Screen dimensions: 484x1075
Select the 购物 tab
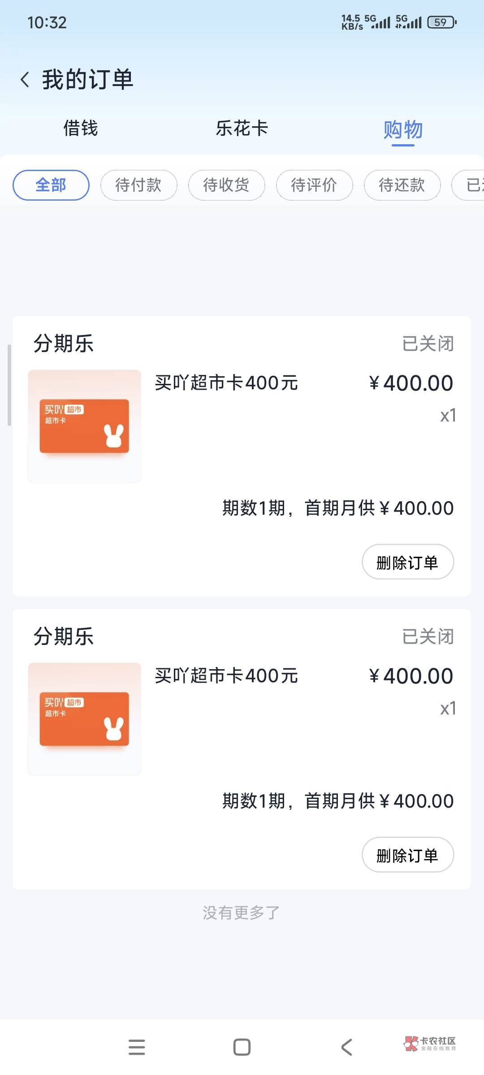tap(403, 130)
